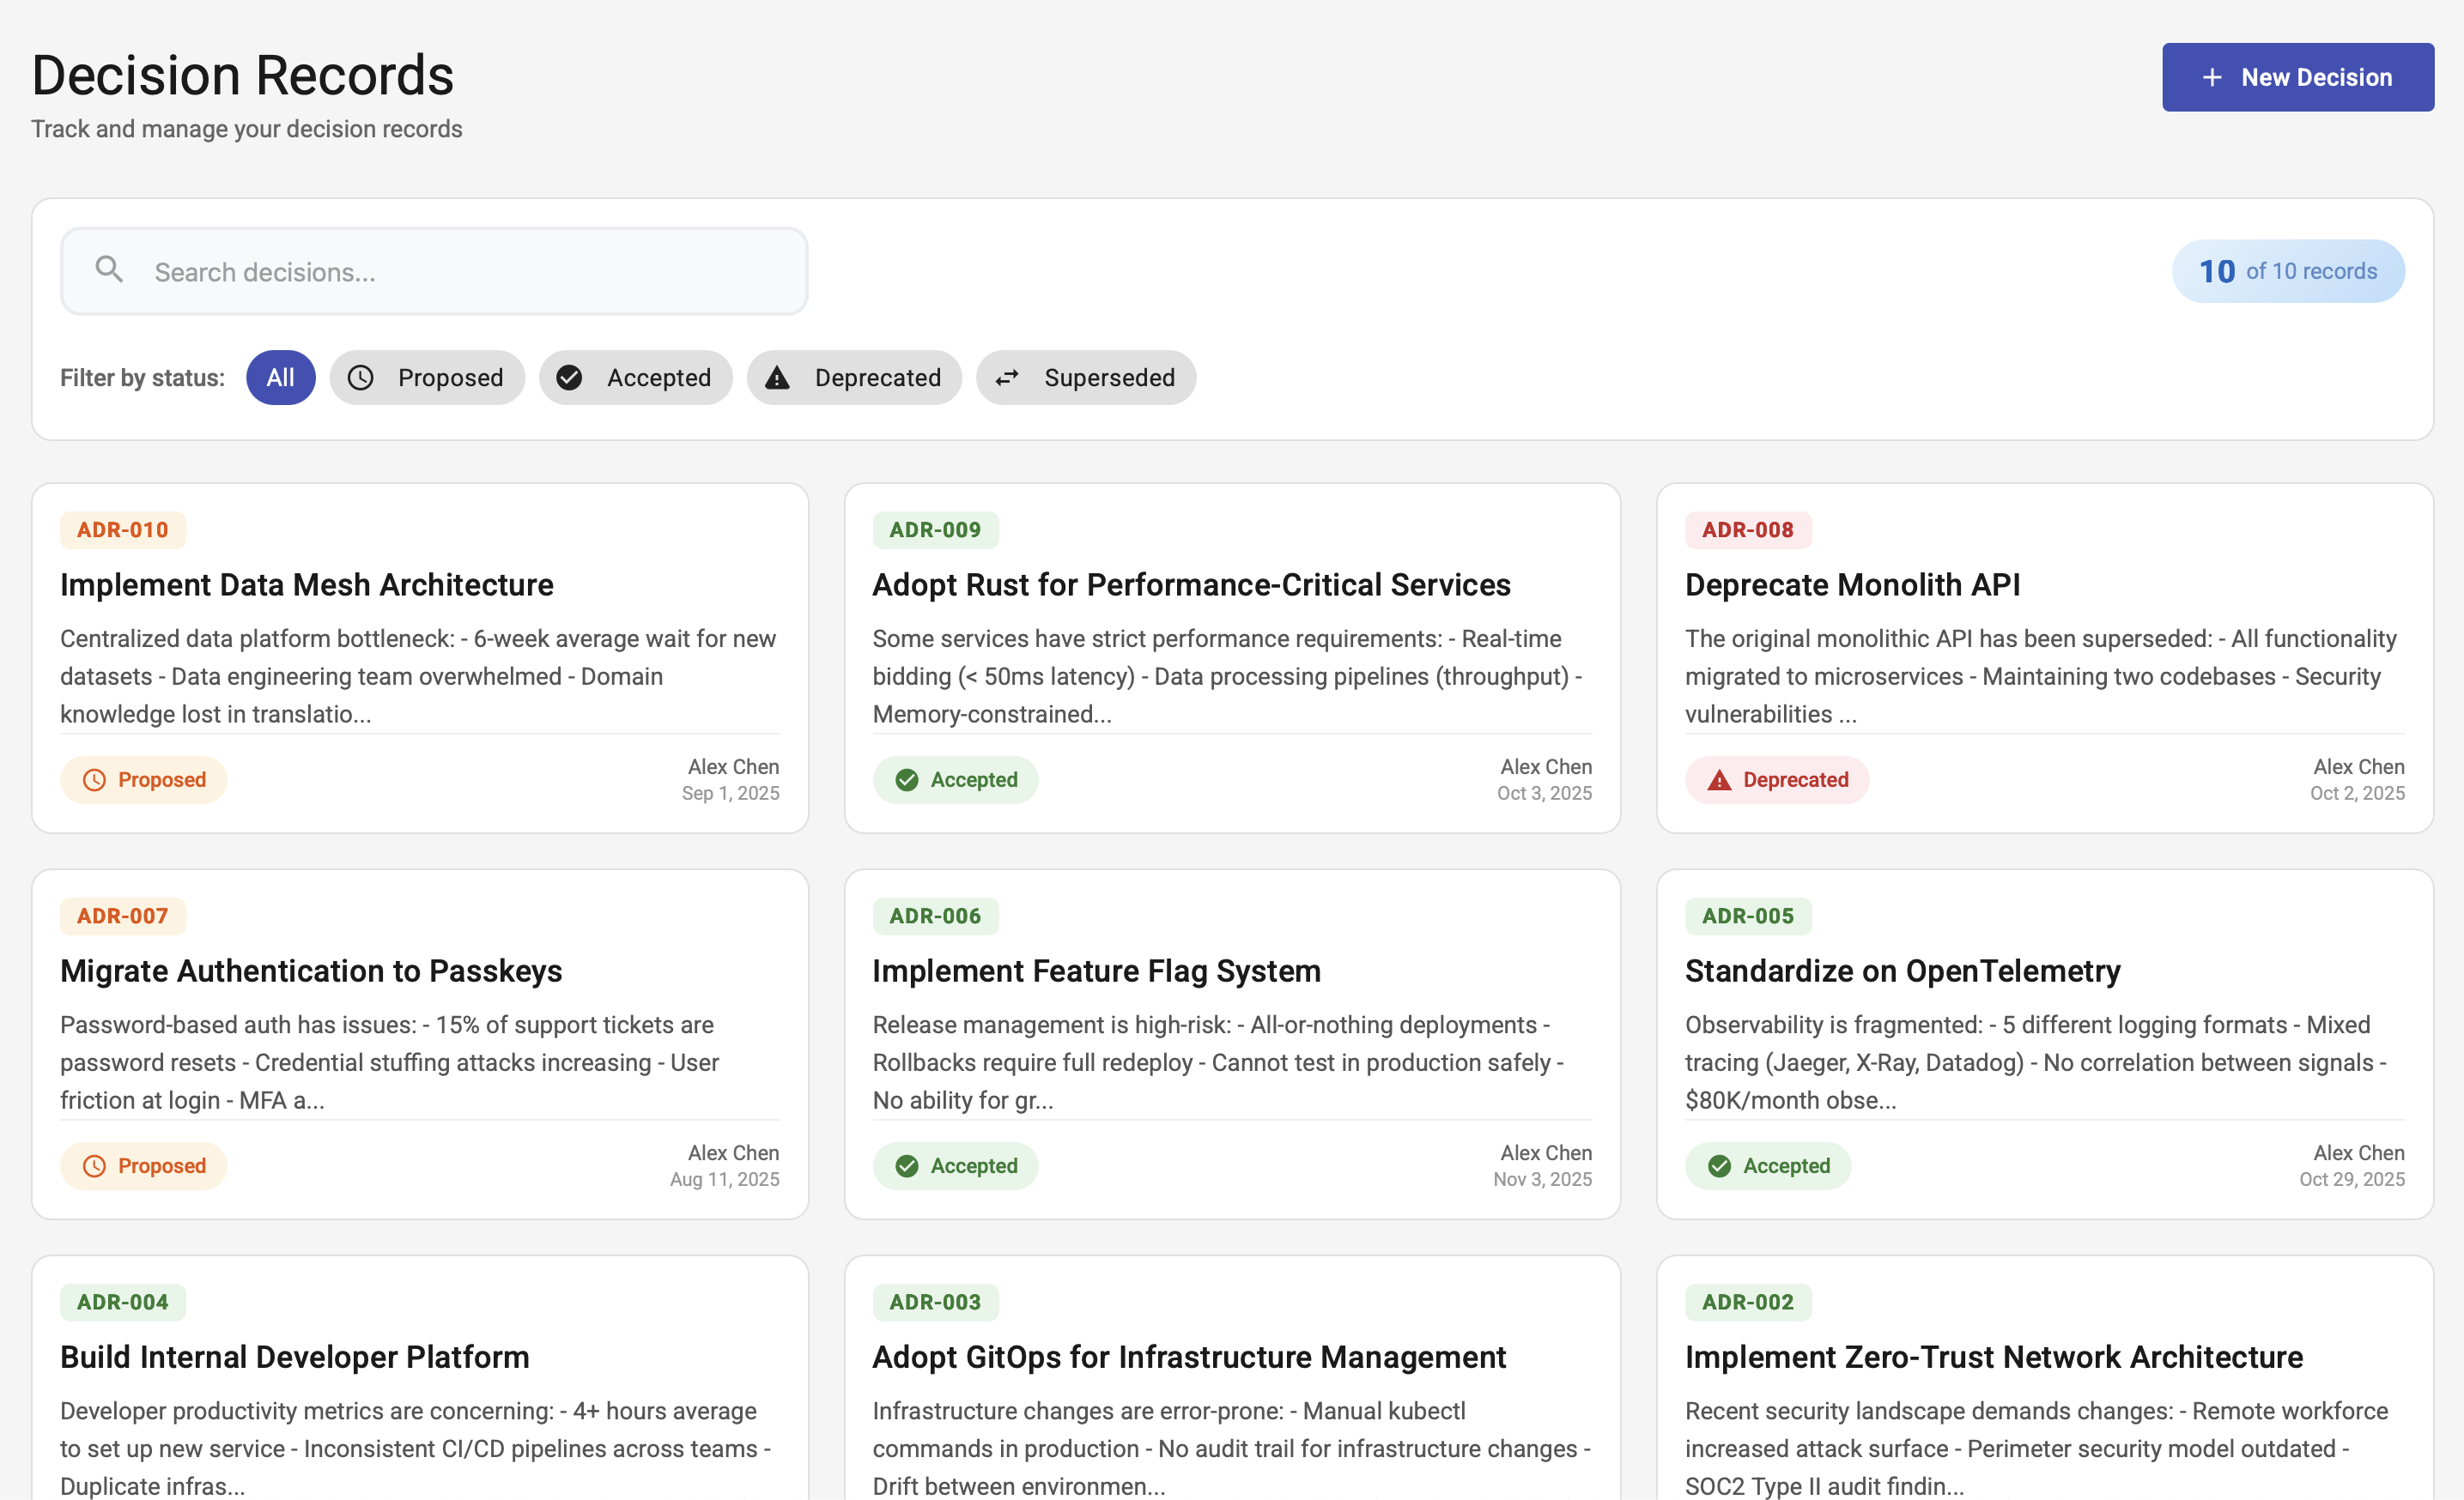Click the search magnifier icon
Viewport: 2464px width, 1500px height.
(x=109, y=269)
